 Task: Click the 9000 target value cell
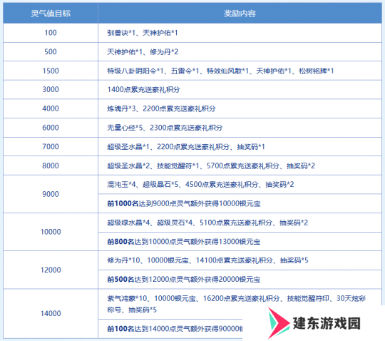51,194
